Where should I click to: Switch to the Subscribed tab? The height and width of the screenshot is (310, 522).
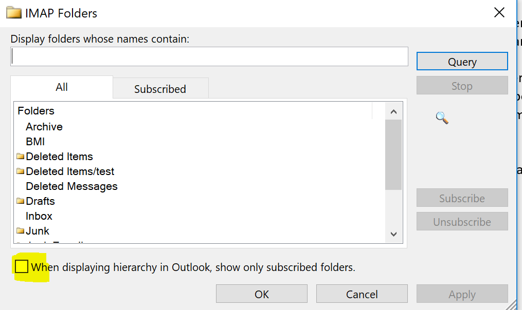[x=160, y=89]
